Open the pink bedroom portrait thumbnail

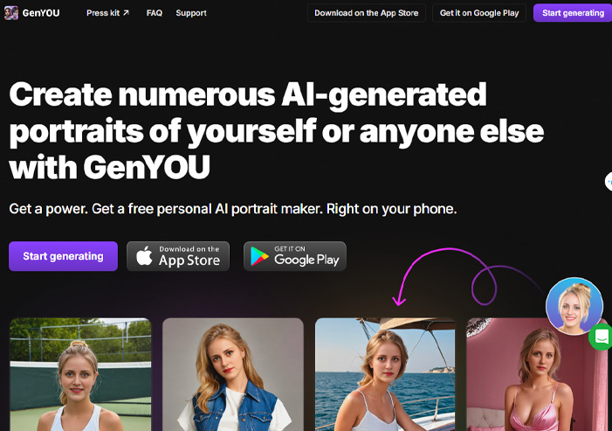(537, 374)
